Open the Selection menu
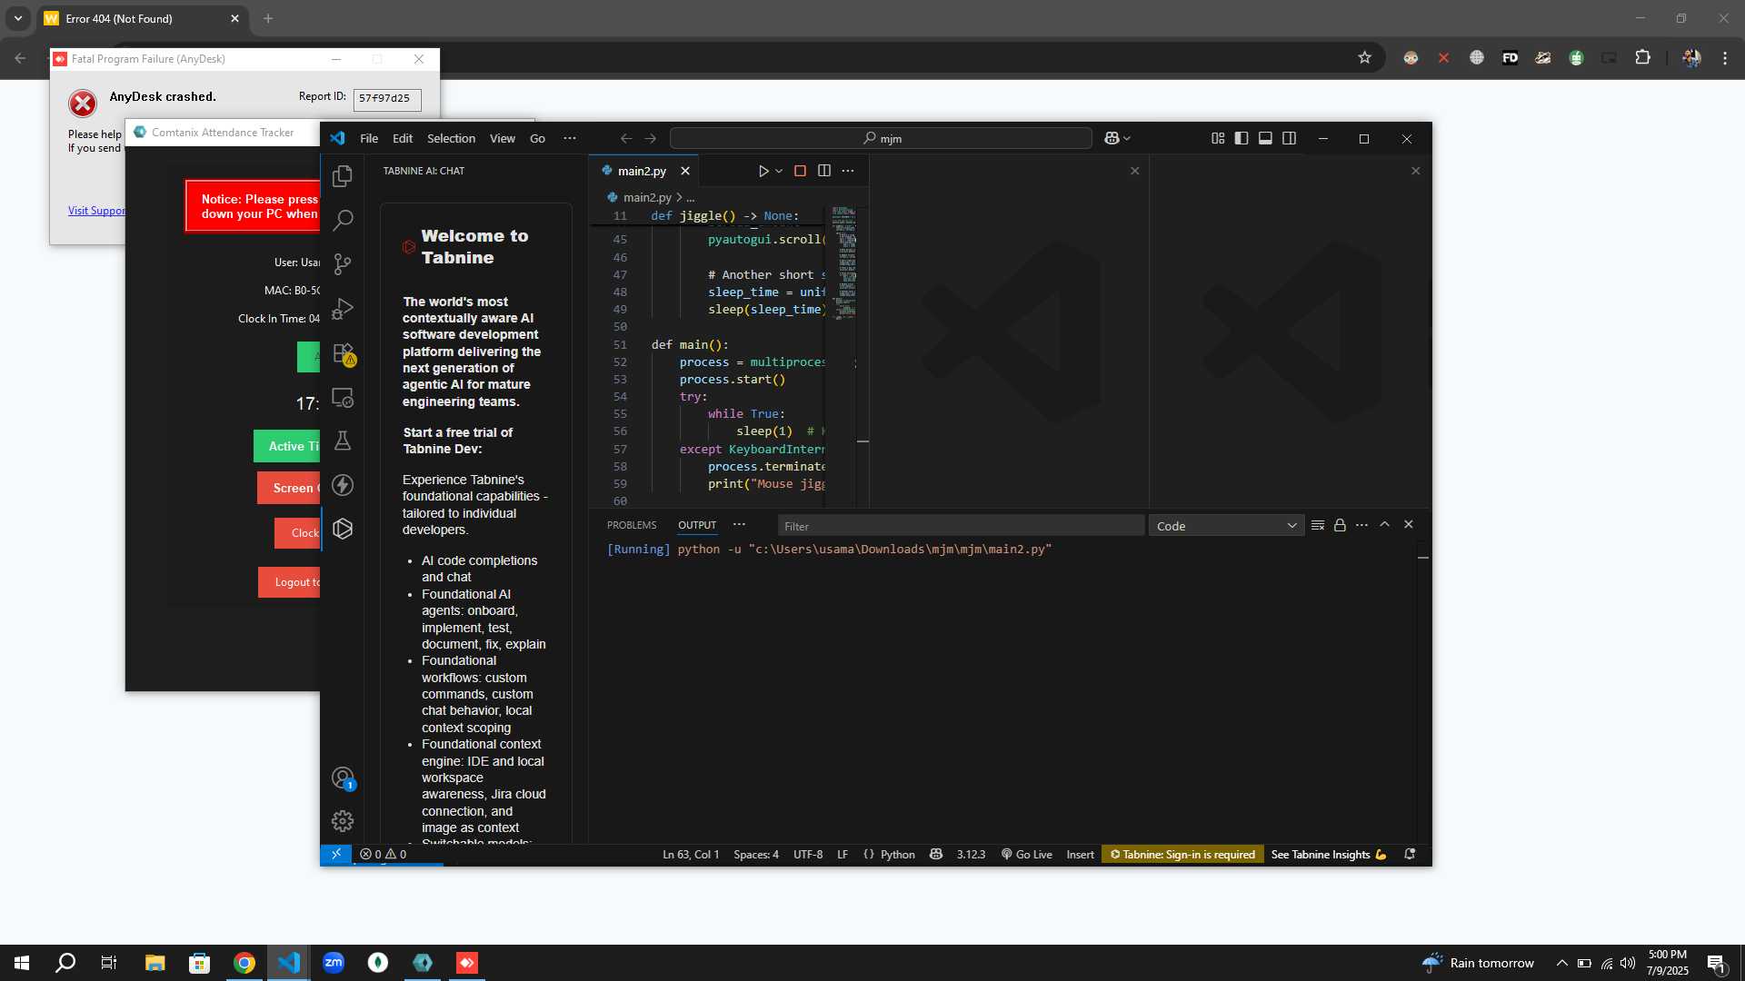The width and height of the screenshot is (1745, 981). pyautogui.click(x=451, y=138)
